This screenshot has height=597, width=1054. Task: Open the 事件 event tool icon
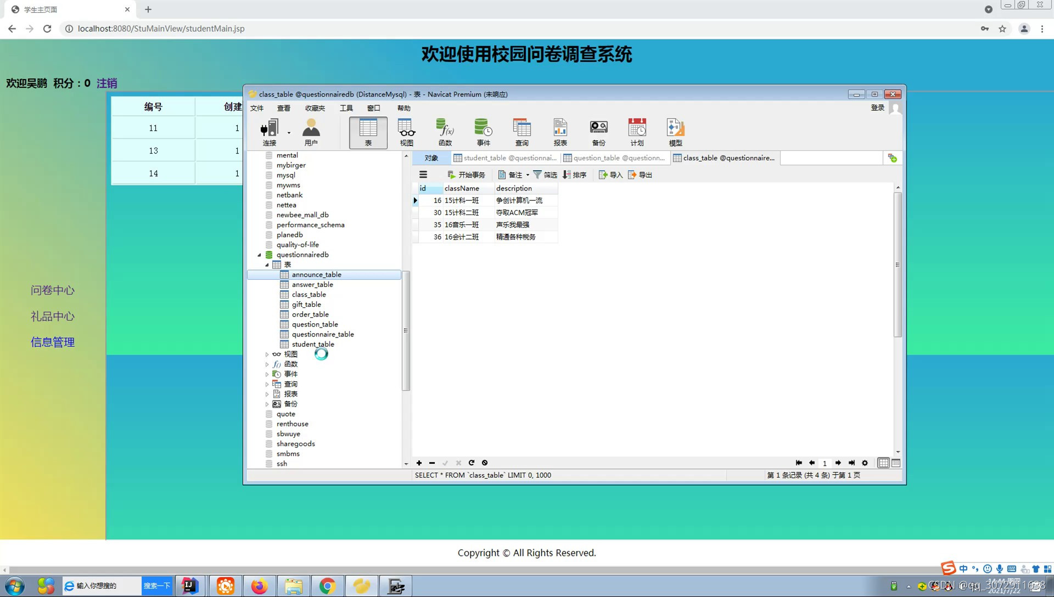(484, 132)
